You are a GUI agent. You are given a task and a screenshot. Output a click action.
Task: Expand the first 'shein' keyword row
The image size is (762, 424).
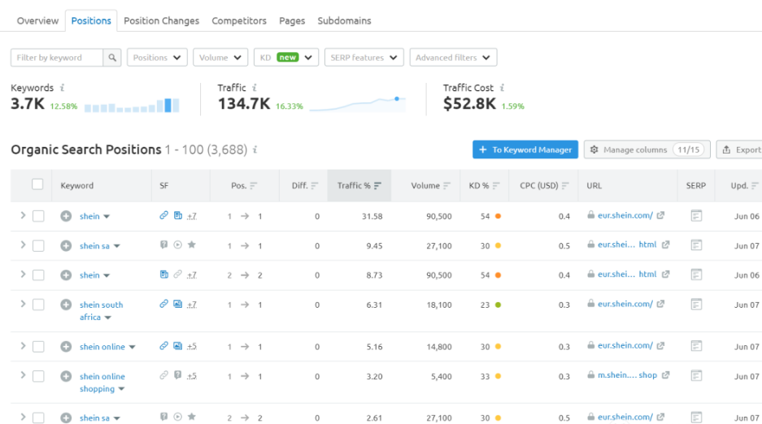tap(23, 216)
